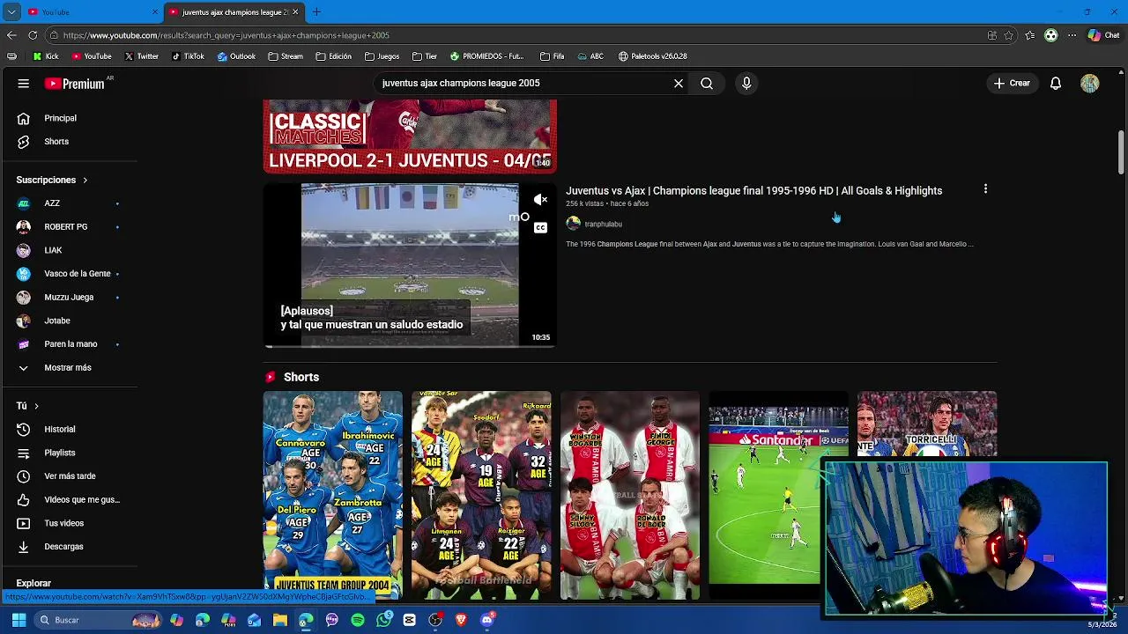Expand the Suscripciones section

click(52, 180)
